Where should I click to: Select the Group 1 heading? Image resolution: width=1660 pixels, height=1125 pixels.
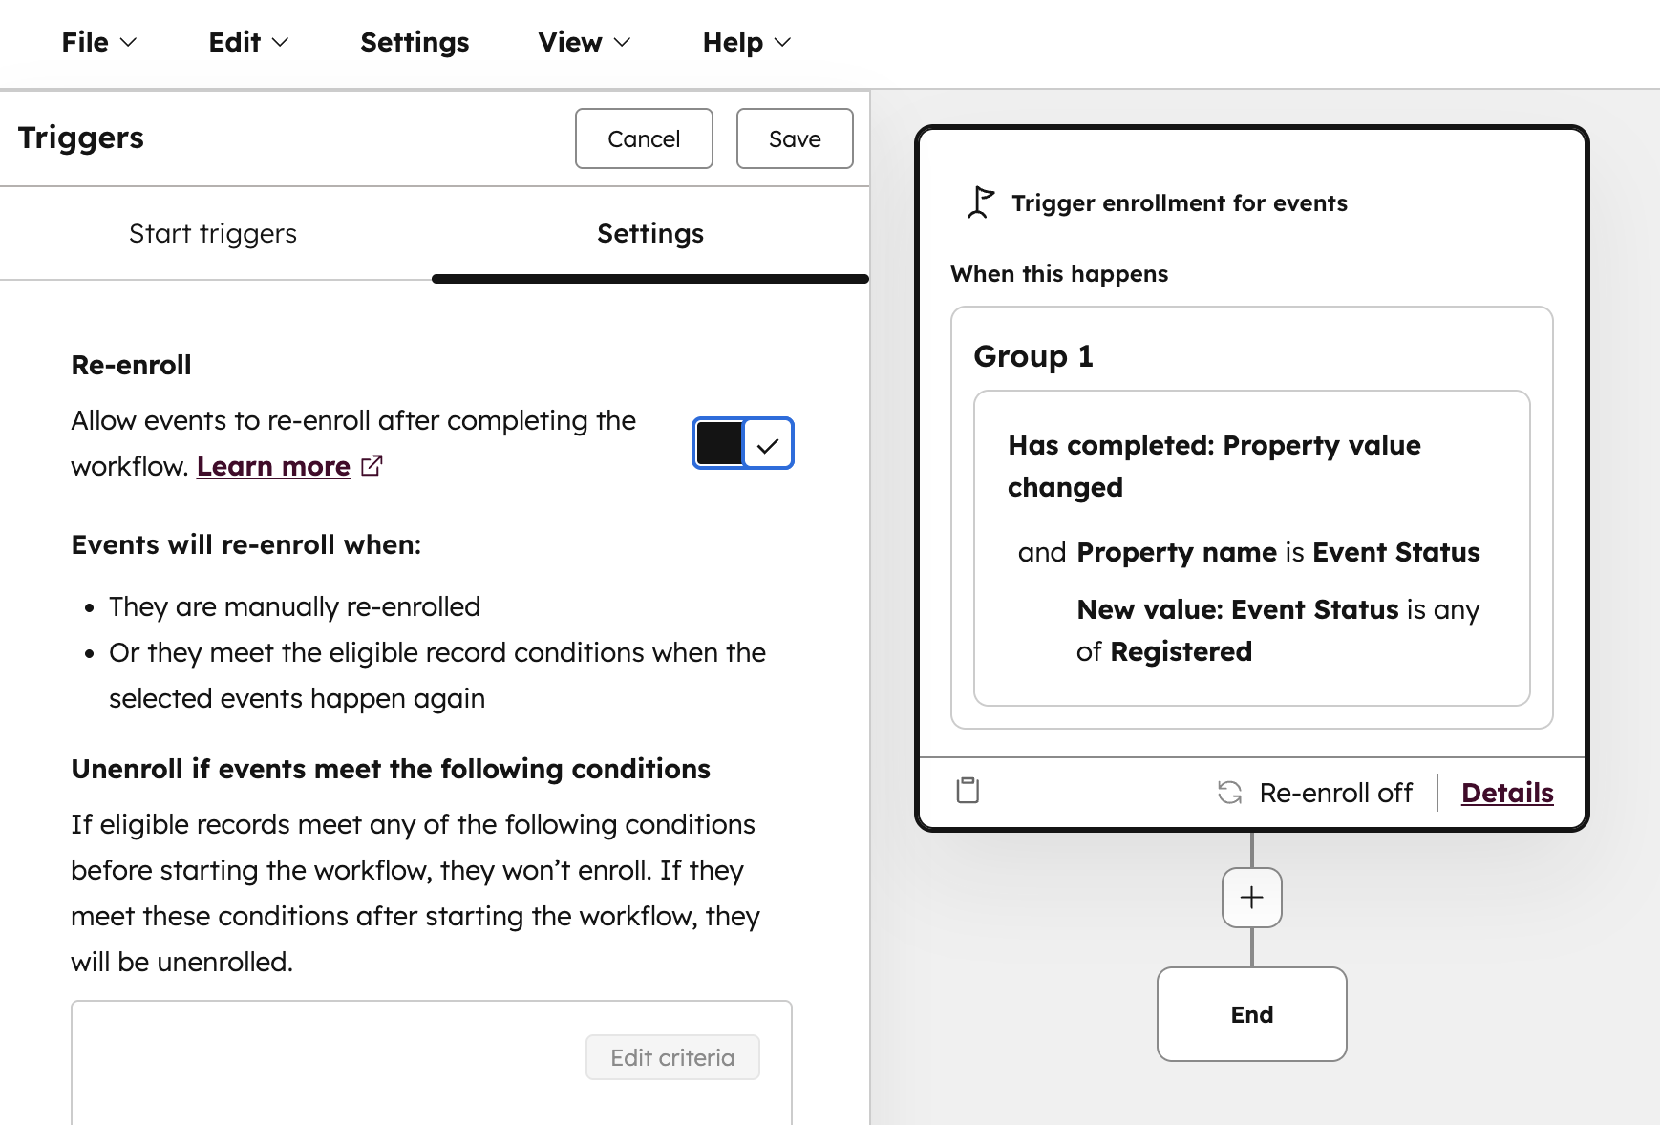coord(1033,356)
